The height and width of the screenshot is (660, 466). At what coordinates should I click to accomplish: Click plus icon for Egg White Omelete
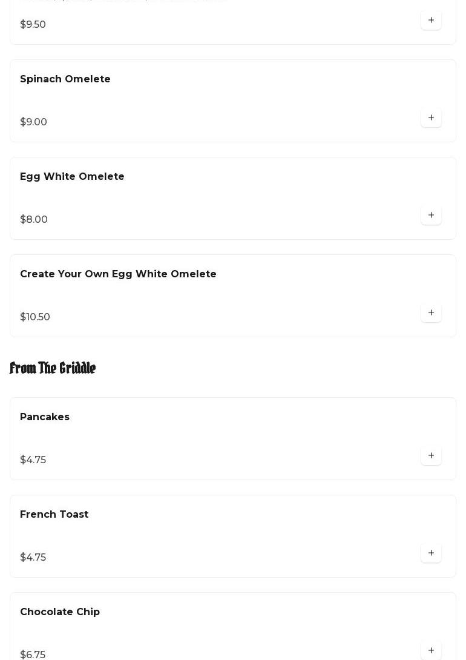[x=431, y=215]
